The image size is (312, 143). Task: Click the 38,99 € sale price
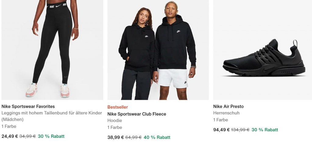point(116,137)
